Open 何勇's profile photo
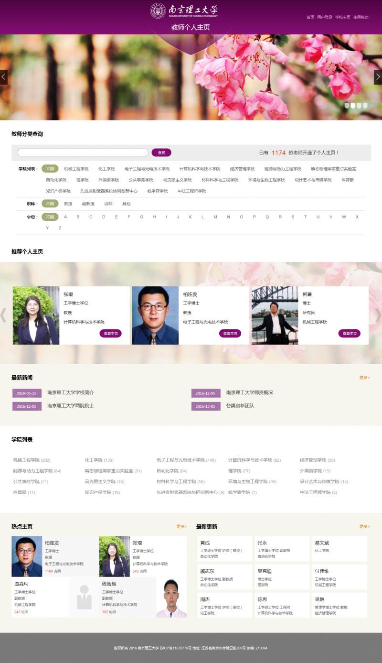This screenshot has height=663, width=382. coord(275,315)
